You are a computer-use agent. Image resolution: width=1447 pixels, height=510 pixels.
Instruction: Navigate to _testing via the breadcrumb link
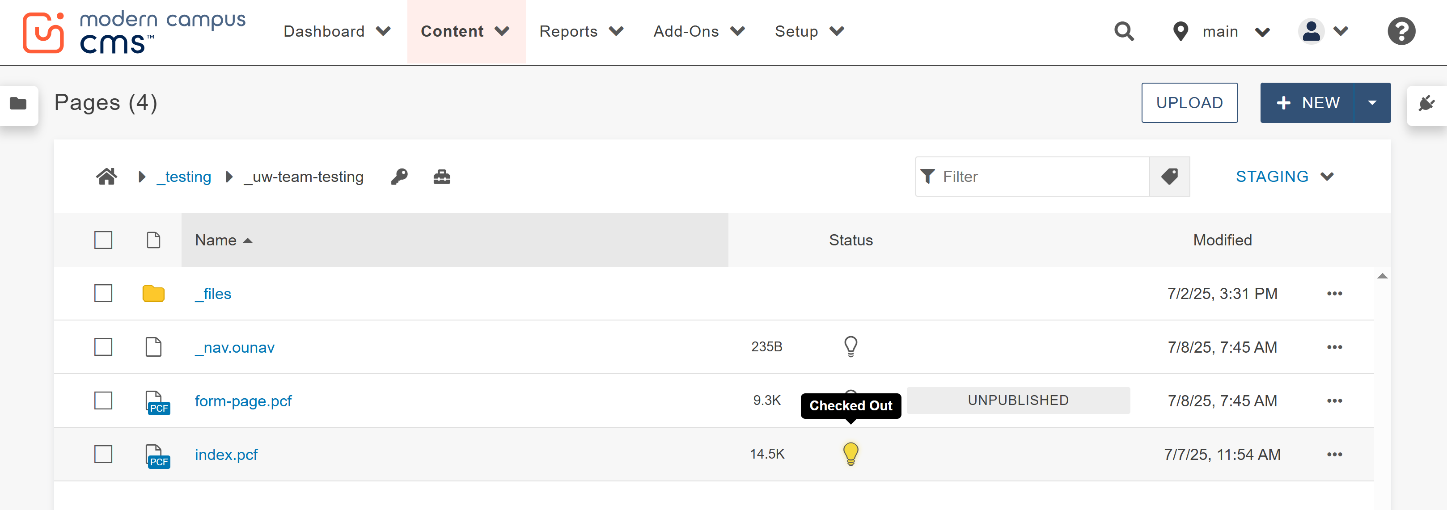pyautogui.click(x=184, y=177)
